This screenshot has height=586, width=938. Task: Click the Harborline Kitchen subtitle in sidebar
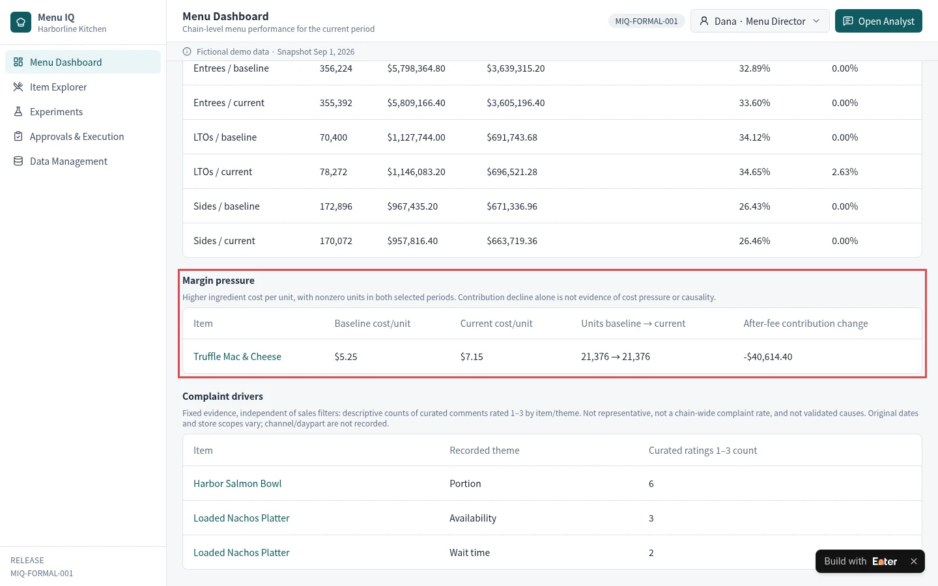(x=72, y=29)
